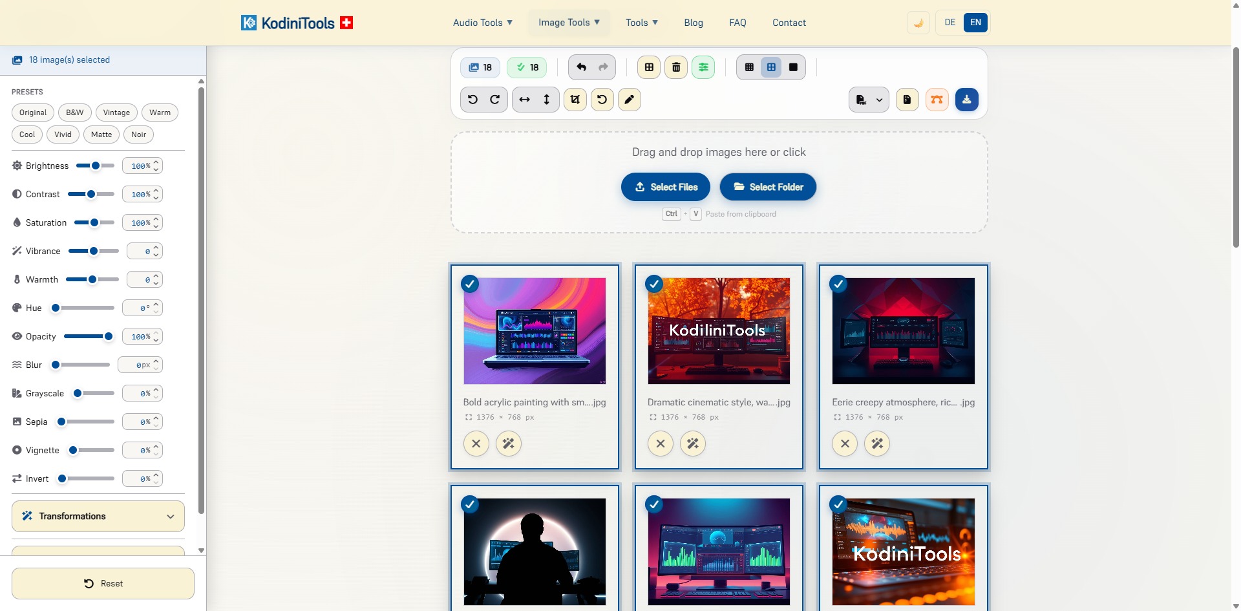Remove the Dramatic cinematic style image

click(x=661, y=444)
